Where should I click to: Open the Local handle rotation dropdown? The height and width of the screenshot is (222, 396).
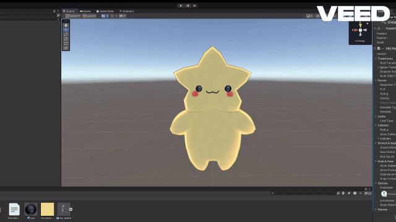pos(89,16)
